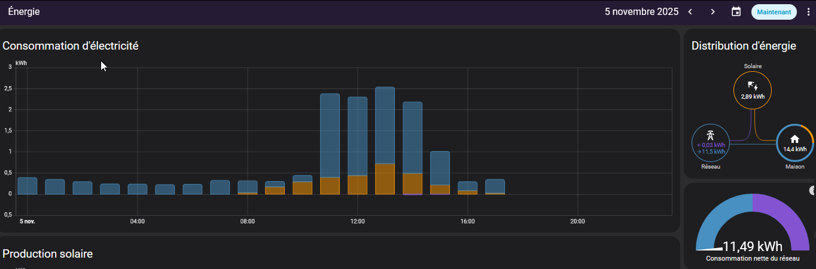Click the first consumption bar at midnight
Viewport: 816px width, 269px height.
[x=28, y=186]
